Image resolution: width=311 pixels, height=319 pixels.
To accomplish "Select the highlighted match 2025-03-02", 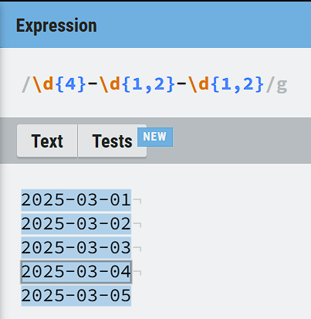I will [x=76, y=224].
